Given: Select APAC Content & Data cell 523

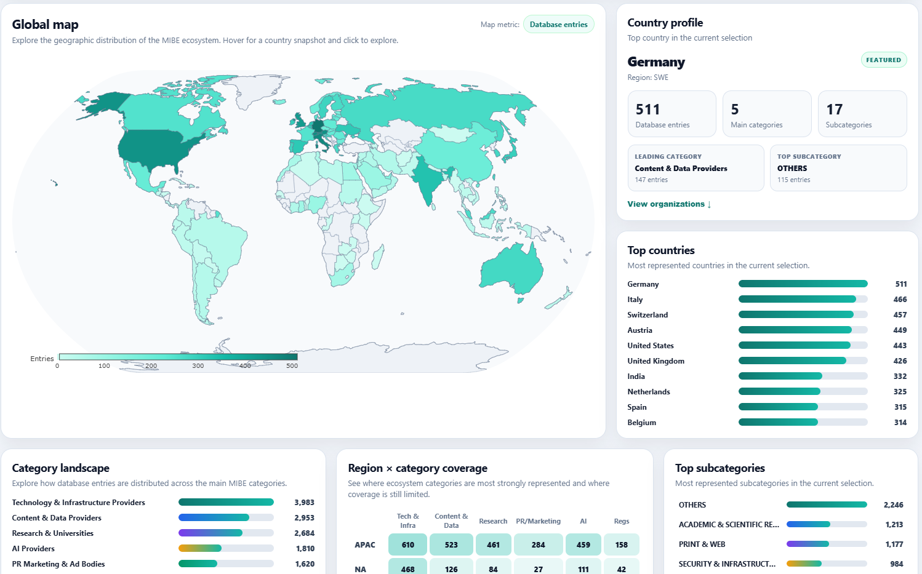Looking at the screenshot, I should (451, 544).
